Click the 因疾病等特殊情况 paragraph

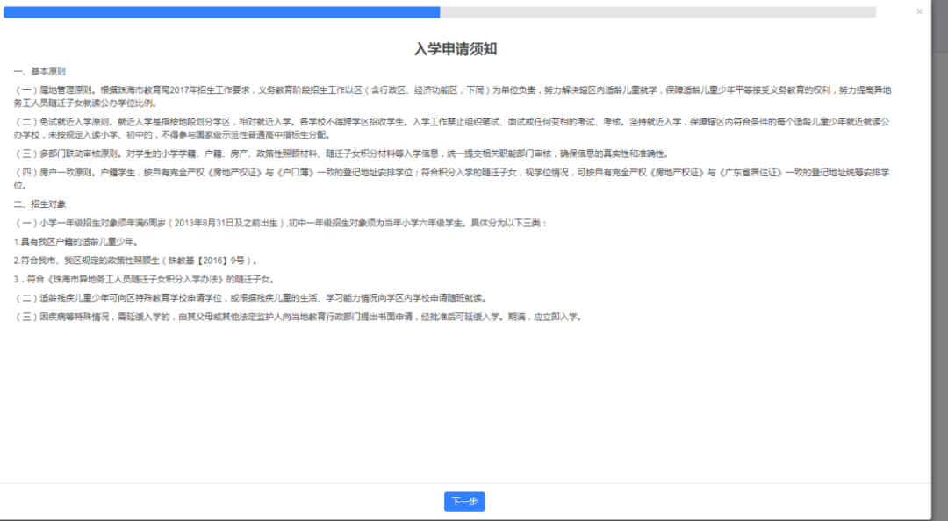point(298,317)
